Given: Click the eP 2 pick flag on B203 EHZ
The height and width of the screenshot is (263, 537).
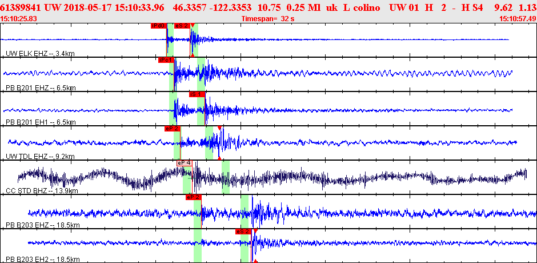Looking at the screenshot, I should 193,197.
